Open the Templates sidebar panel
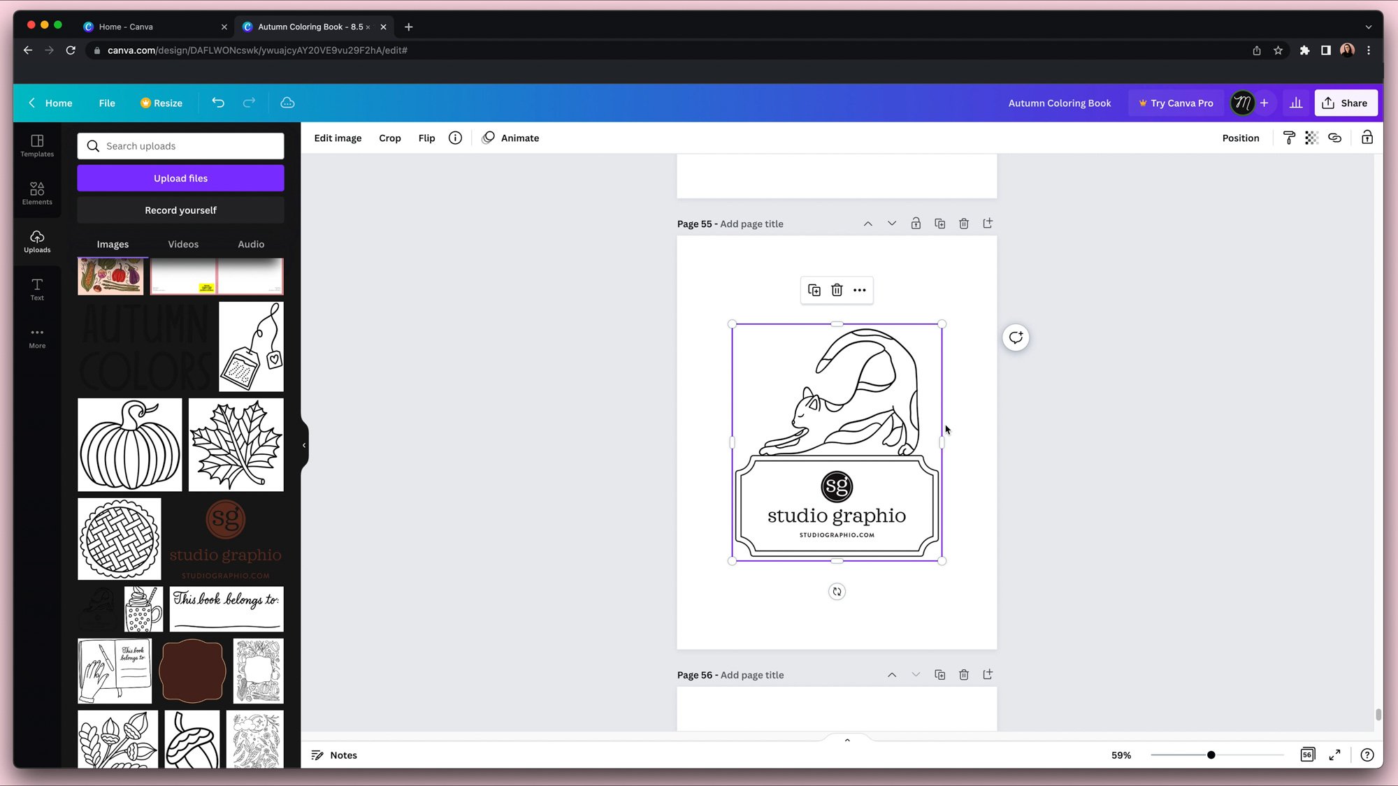Image resolution: width=1398 pixels, height=786 pixels. point(37,145)
